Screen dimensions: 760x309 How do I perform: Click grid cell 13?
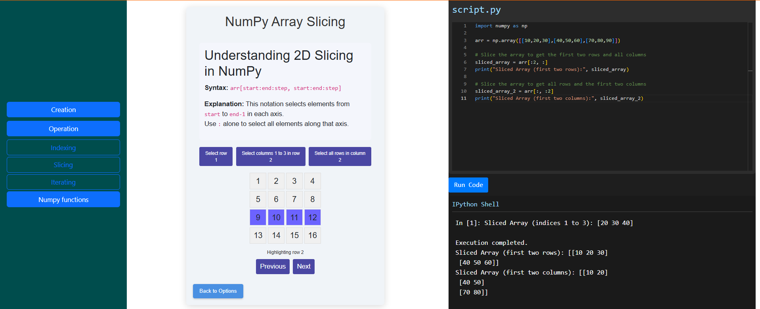(258, 235)
